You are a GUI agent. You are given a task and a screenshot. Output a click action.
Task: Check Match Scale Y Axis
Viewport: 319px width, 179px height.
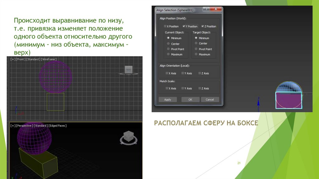pyautogui.click(x=183, y=88)
